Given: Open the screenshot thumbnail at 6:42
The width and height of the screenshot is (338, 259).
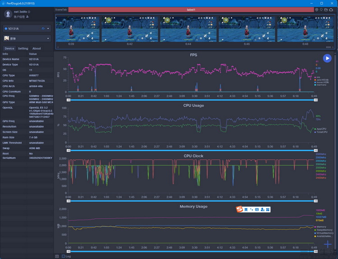Looking at the screenshot, I should point(130,29).
